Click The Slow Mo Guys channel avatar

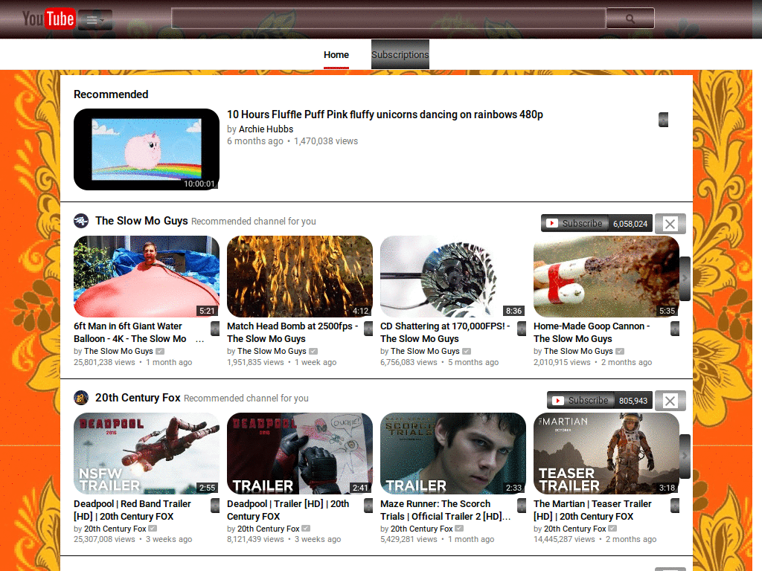tap(81, 221)
